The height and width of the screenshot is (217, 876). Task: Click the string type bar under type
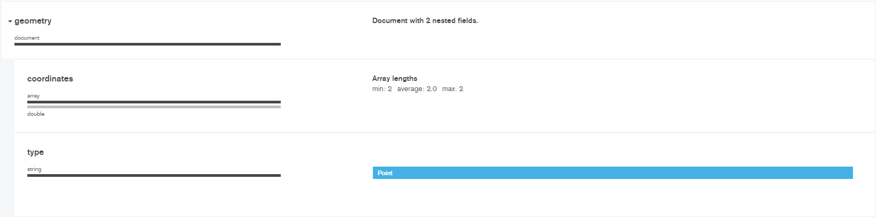(x=154, y=175)
